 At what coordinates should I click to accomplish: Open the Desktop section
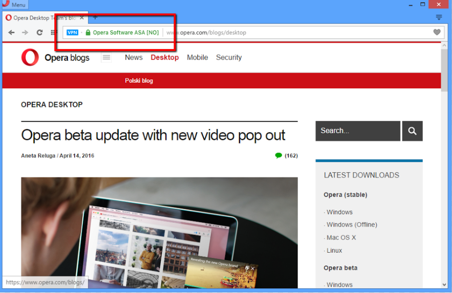[x=165, y=57]
